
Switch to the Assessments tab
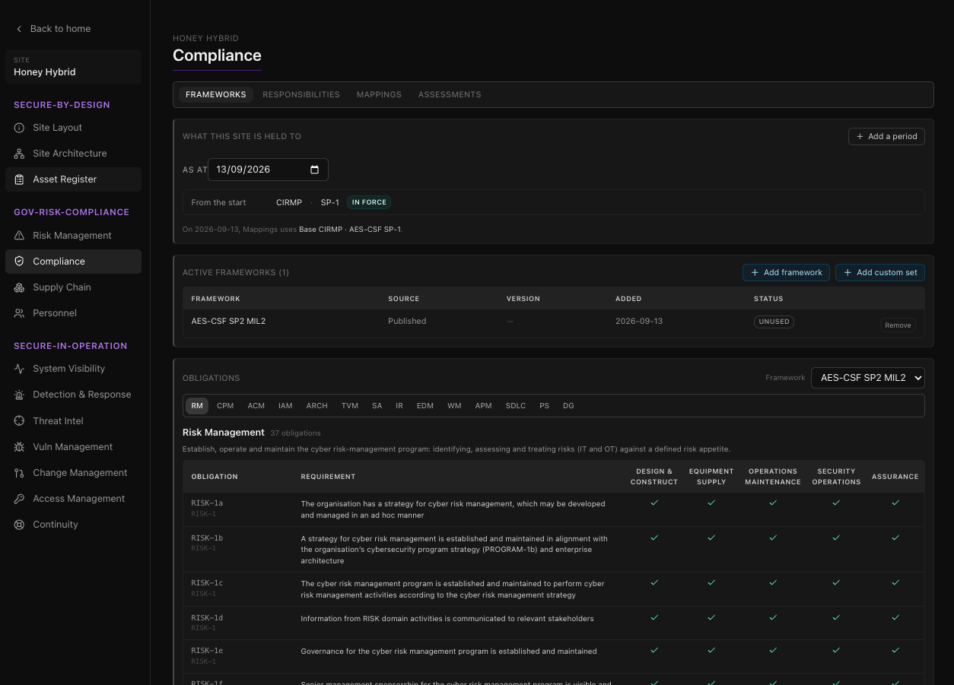click(450, 95)
